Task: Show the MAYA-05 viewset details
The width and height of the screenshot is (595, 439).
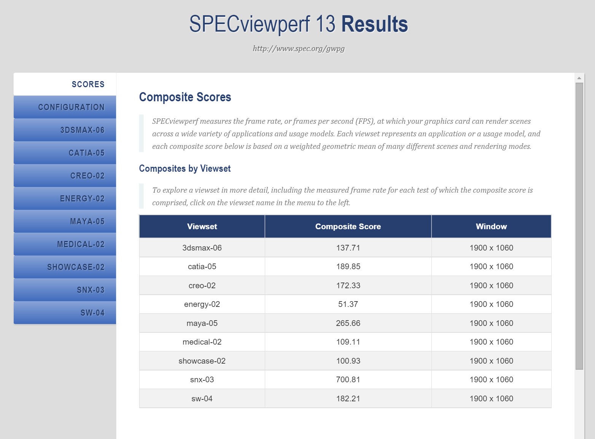Action: 65,221
